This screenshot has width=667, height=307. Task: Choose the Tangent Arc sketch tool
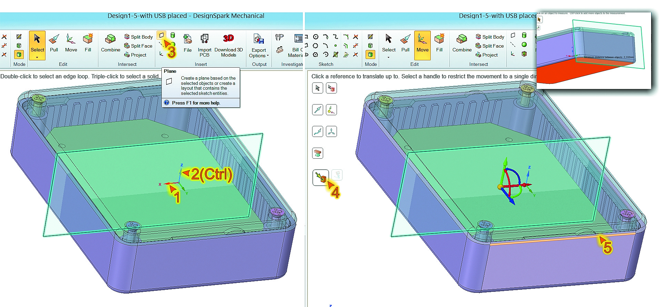(x=326, y=37)
